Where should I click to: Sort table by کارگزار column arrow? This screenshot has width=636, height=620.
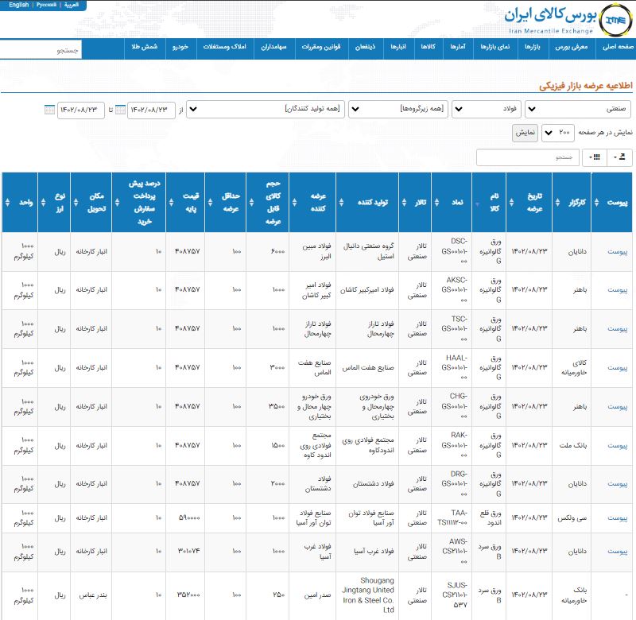point(558,202)
